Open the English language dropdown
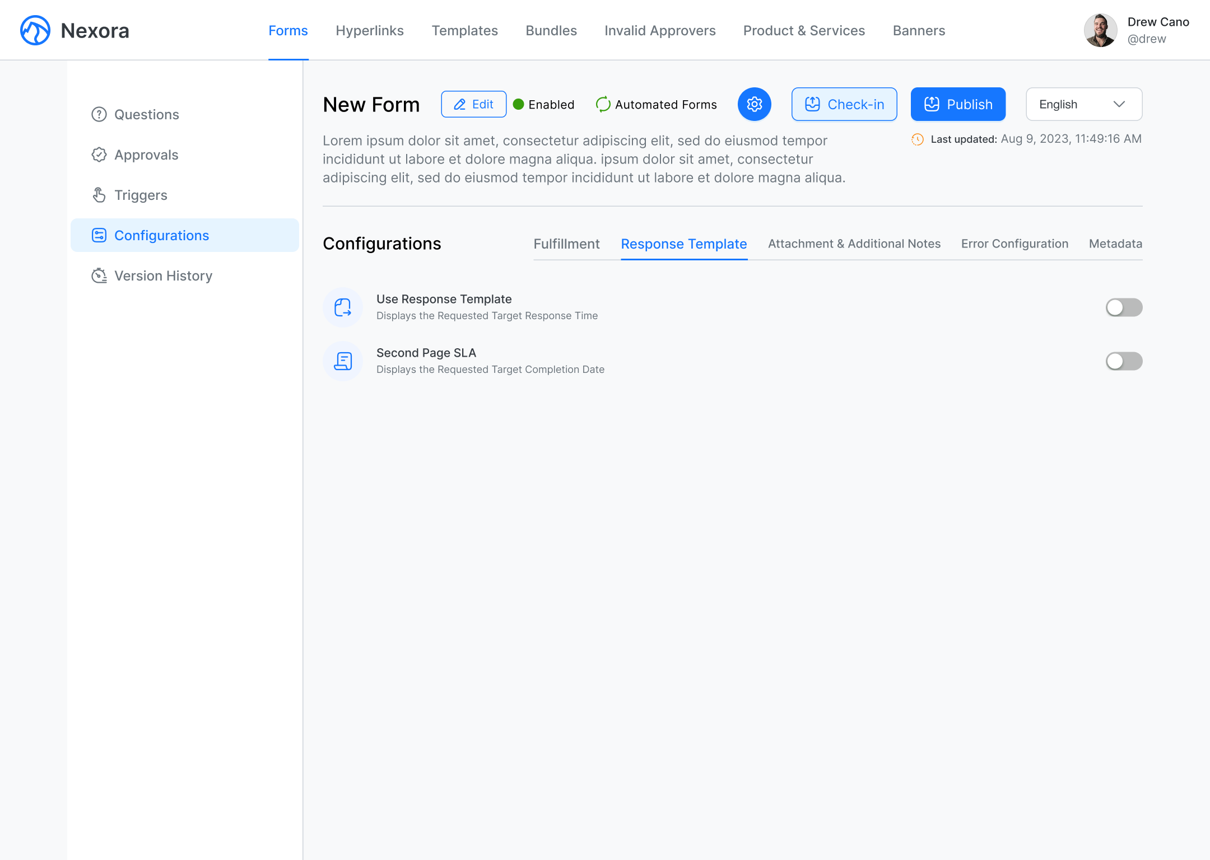Image resolution: width=1210 pixels, height=860 pixels. 1083,104
